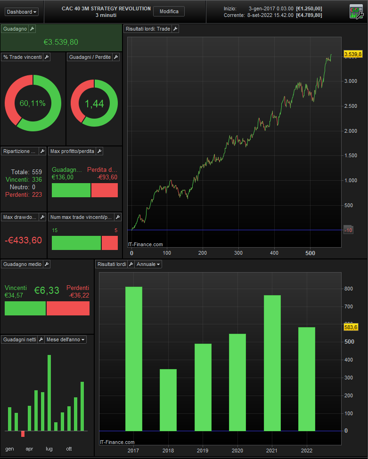Open the Mese dell'anno dropdown
Screen dimensions: 368x459
(65, 339)
